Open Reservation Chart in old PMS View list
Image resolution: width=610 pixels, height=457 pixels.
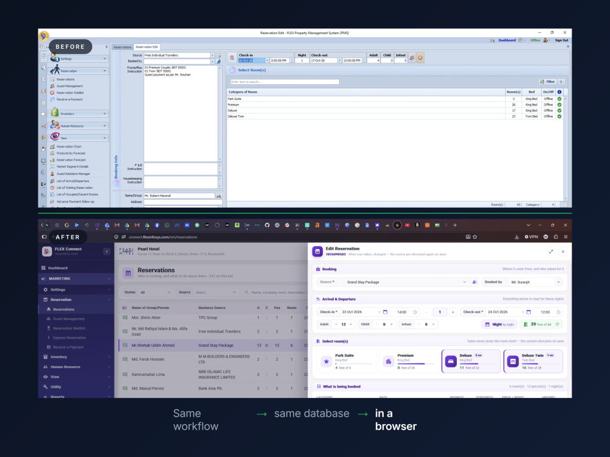69,146
